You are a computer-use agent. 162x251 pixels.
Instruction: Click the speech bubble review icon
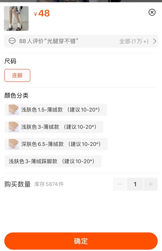pyautogui.click(x=12, y=41)
